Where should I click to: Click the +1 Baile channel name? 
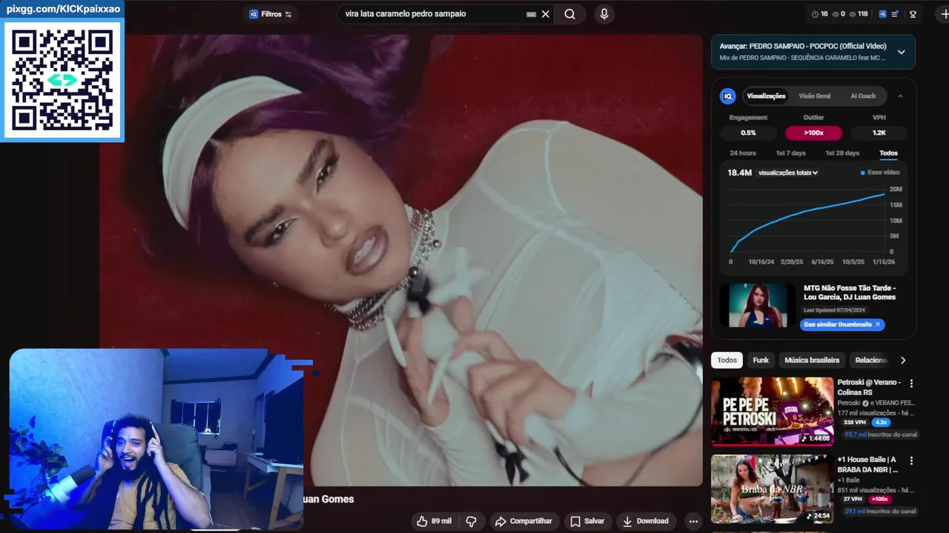(x=849, y=480)
